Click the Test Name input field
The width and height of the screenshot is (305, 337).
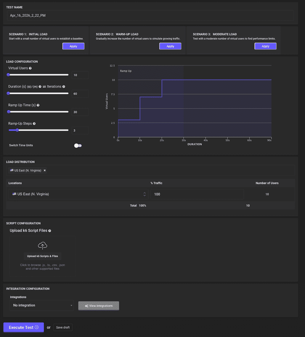coord(151,16)
